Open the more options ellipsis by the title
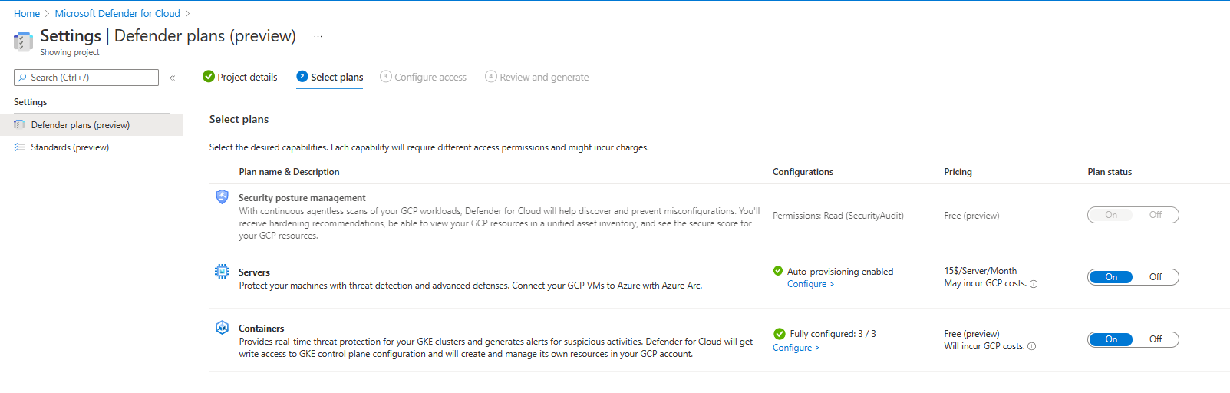This screenshot has width=1230, height=393. click(x=318, y=36)
